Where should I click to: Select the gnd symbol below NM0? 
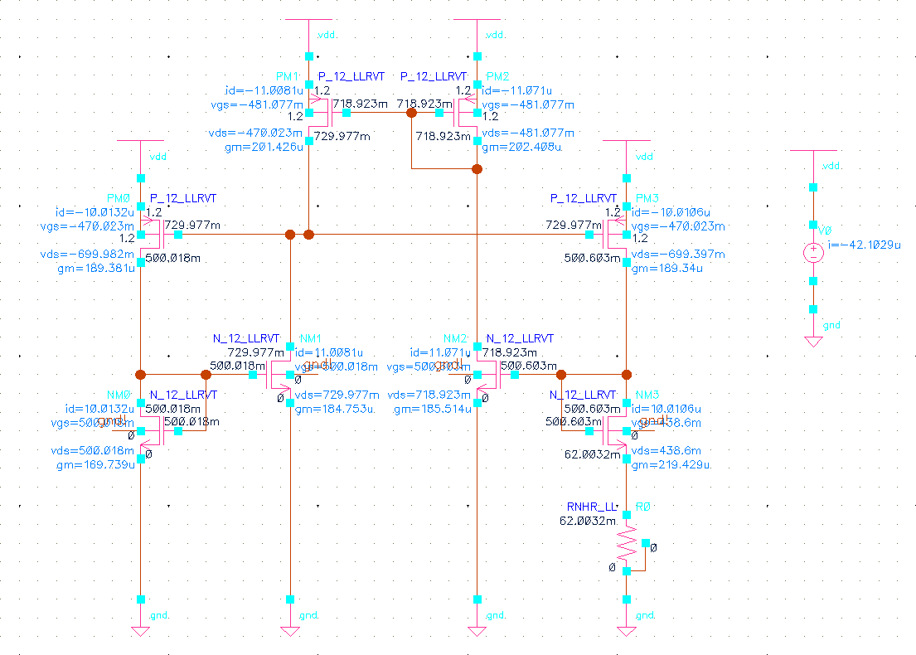click(141, 628)
